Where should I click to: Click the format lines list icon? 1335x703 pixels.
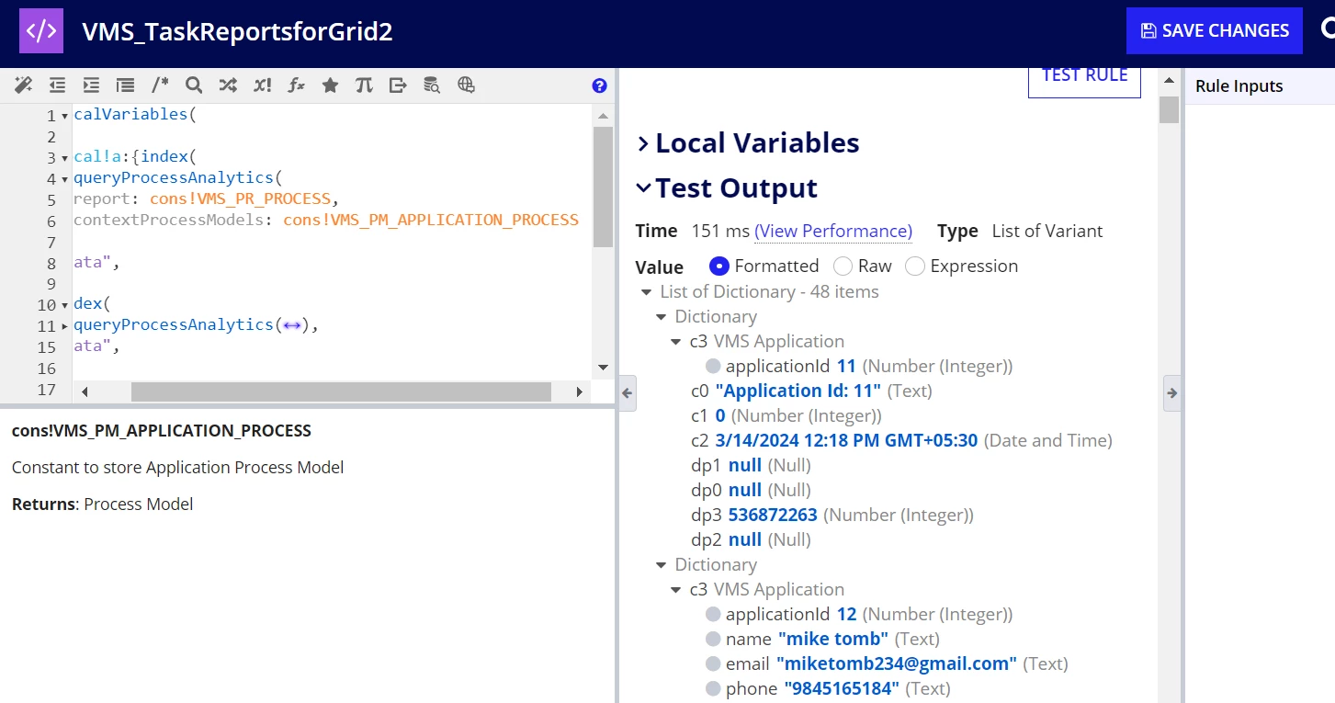click(x=125, y=85)
